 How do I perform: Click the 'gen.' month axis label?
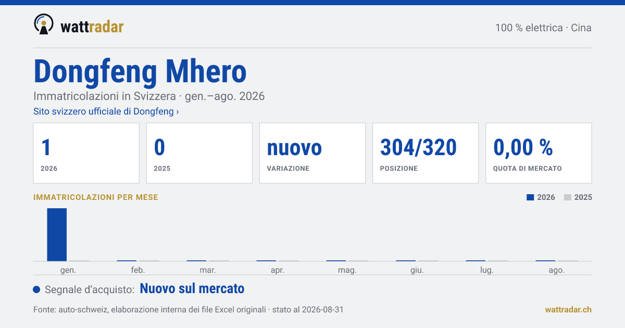[68, 270]
